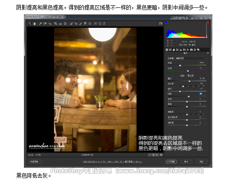The width and height of the screenshot is (228, 179).
Task: Select the Transform tool
Action: click(x=65, y=24)
